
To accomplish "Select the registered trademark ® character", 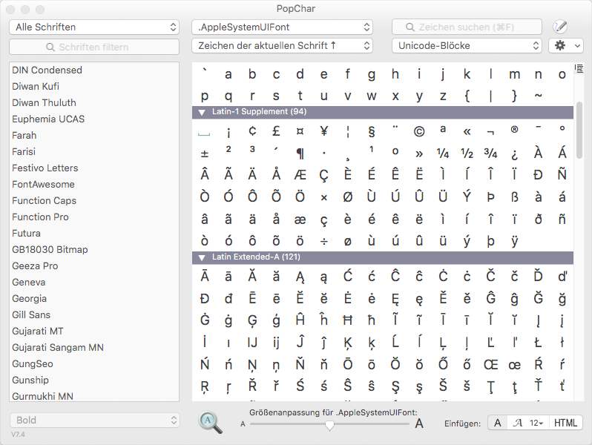I will pyautogui.click(x=514, y=130).
